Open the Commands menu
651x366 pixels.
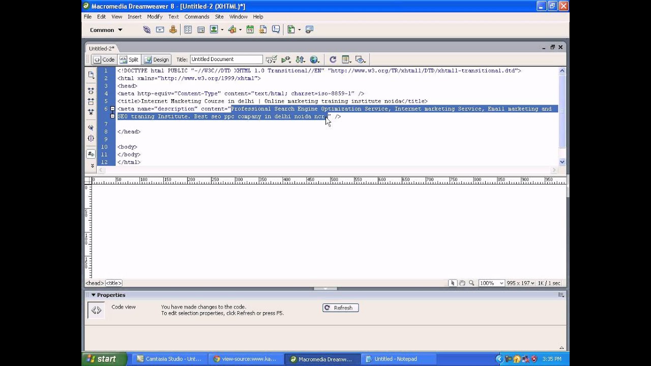pyautogui.click(x=197, y=17)
